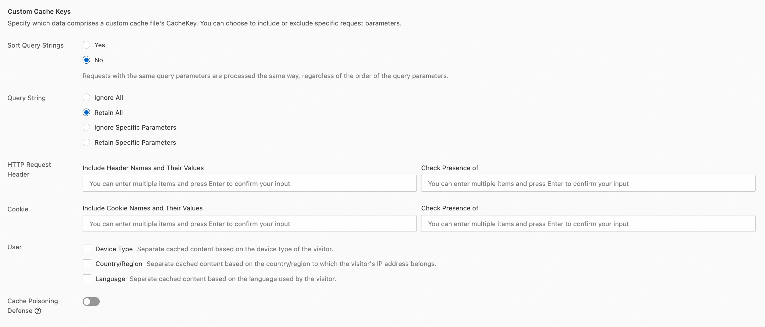Viewport: 765px width, 327px height.
Task: Choose Retain All query string option
Action: [x=86, y=113]
